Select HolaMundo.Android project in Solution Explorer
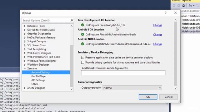Viewport: 200px width, 112px height. pos(191,24)
